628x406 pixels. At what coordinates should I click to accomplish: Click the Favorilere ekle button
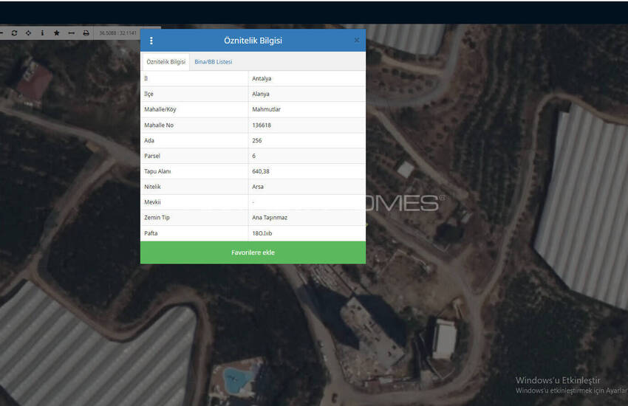253,252
